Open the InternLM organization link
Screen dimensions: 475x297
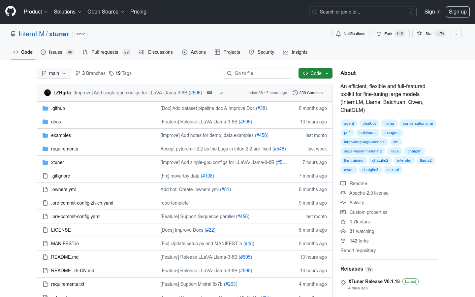coord(31,34)
